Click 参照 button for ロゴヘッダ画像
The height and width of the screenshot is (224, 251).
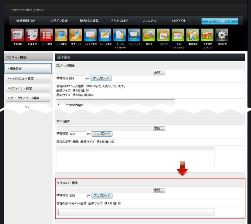pos(159,73)
